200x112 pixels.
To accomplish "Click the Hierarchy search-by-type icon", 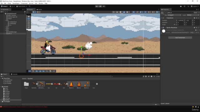I will click(25, 12).
